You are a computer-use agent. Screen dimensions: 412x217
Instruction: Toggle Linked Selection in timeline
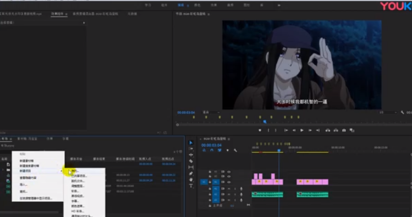point(220,150)
